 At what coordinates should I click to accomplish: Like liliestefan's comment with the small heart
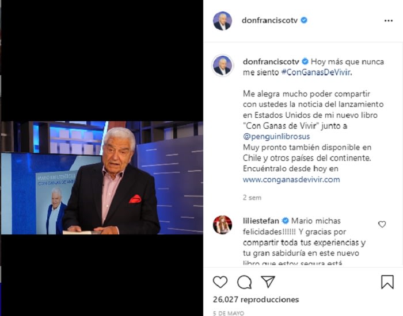382,225
